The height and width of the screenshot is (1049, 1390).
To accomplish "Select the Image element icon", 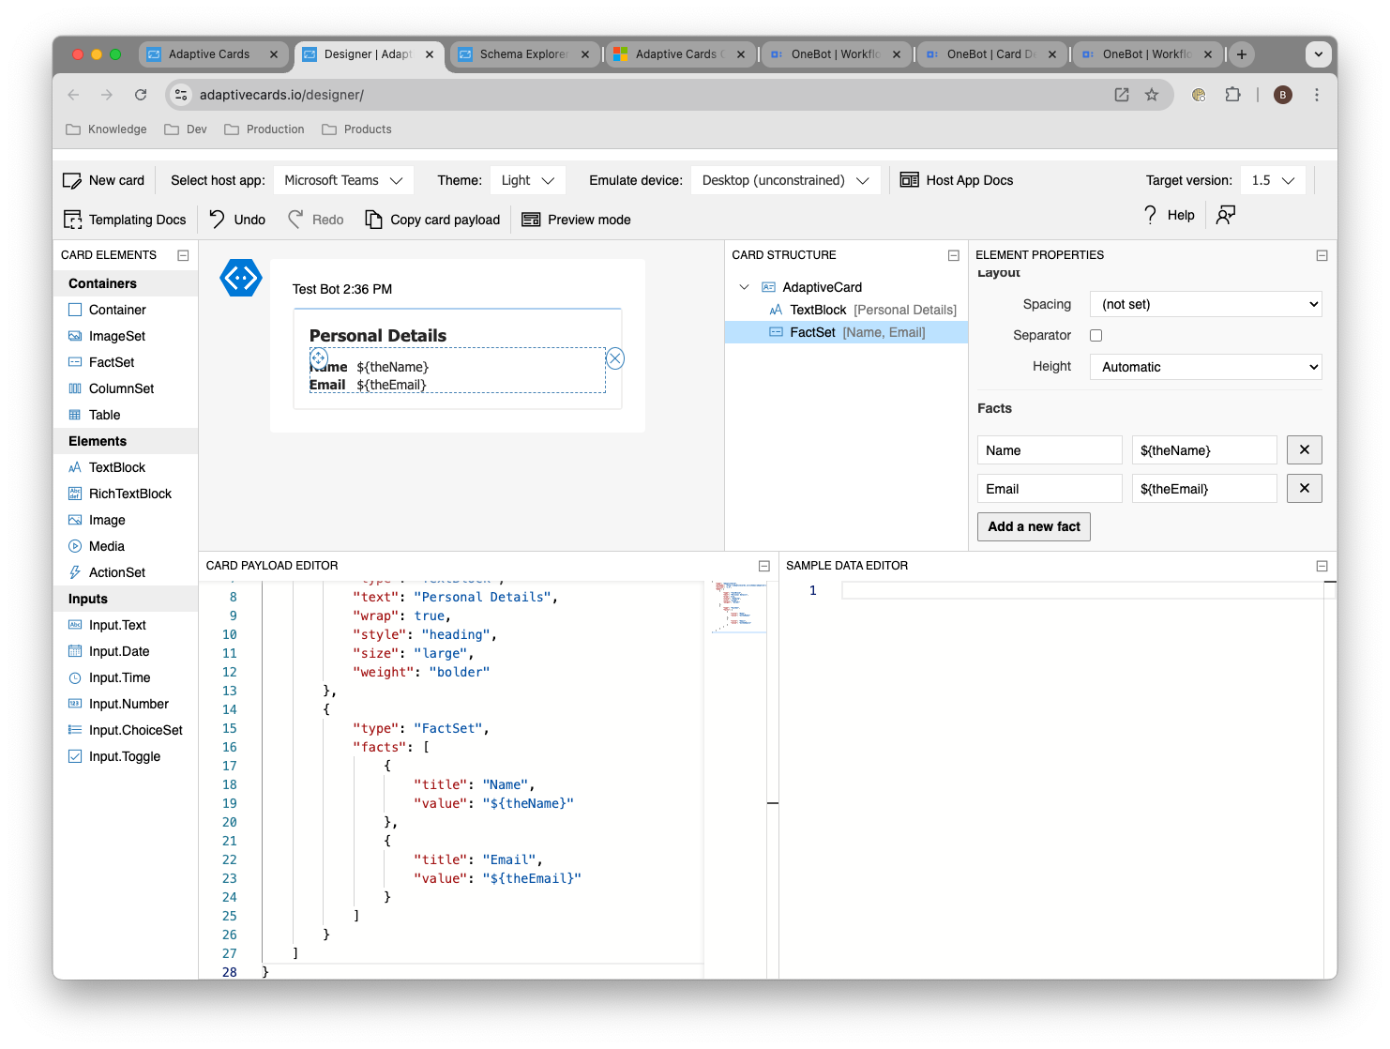I will click(75, 520).
